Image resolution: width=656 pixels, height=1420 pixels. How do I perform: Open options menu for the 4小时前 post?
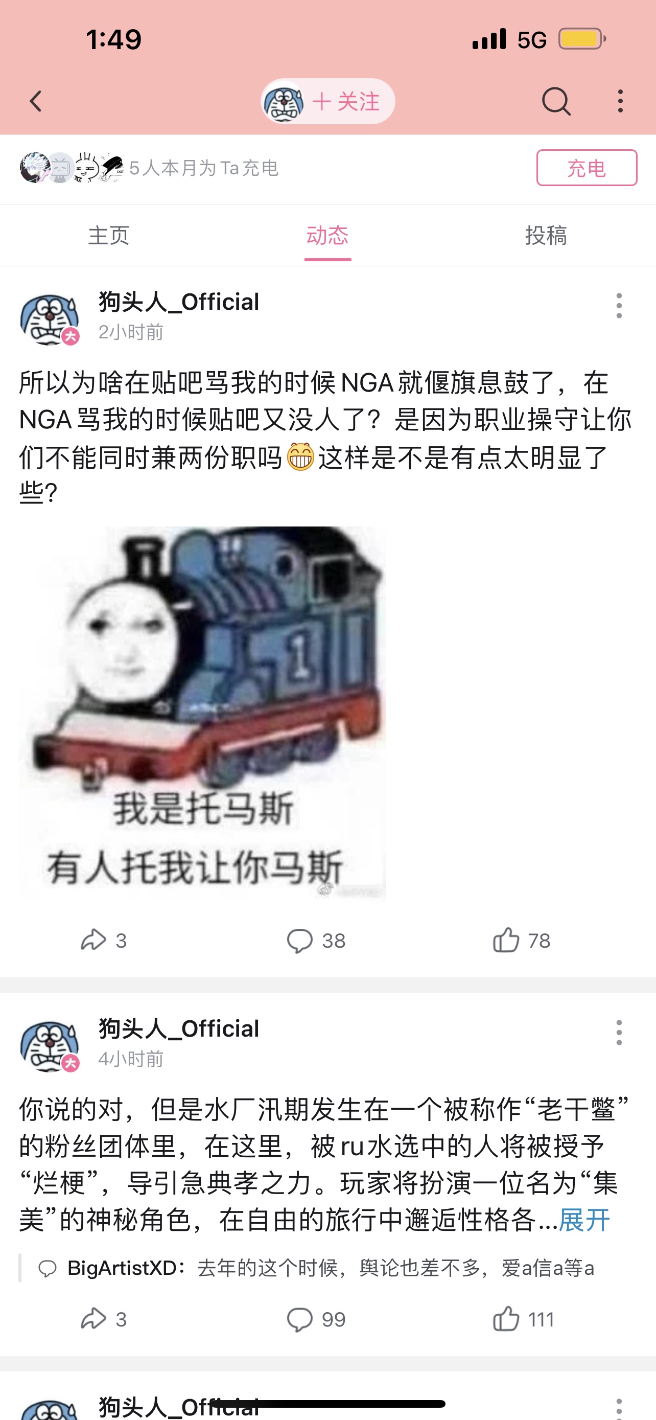tap(619, 1032)
